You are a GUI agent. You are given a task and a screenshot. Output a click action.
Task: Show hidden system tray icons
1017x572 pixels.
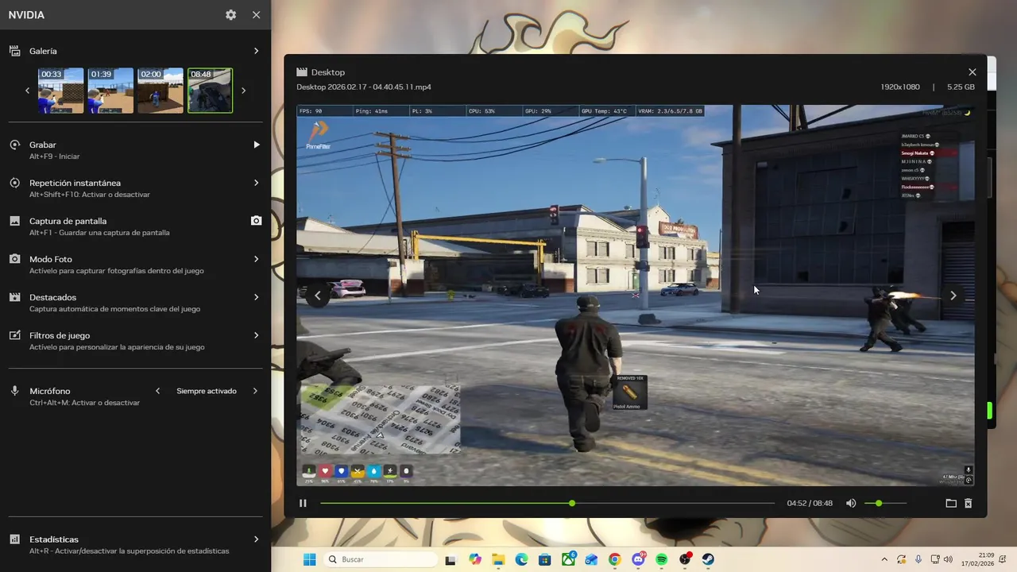tap(884, 559)
